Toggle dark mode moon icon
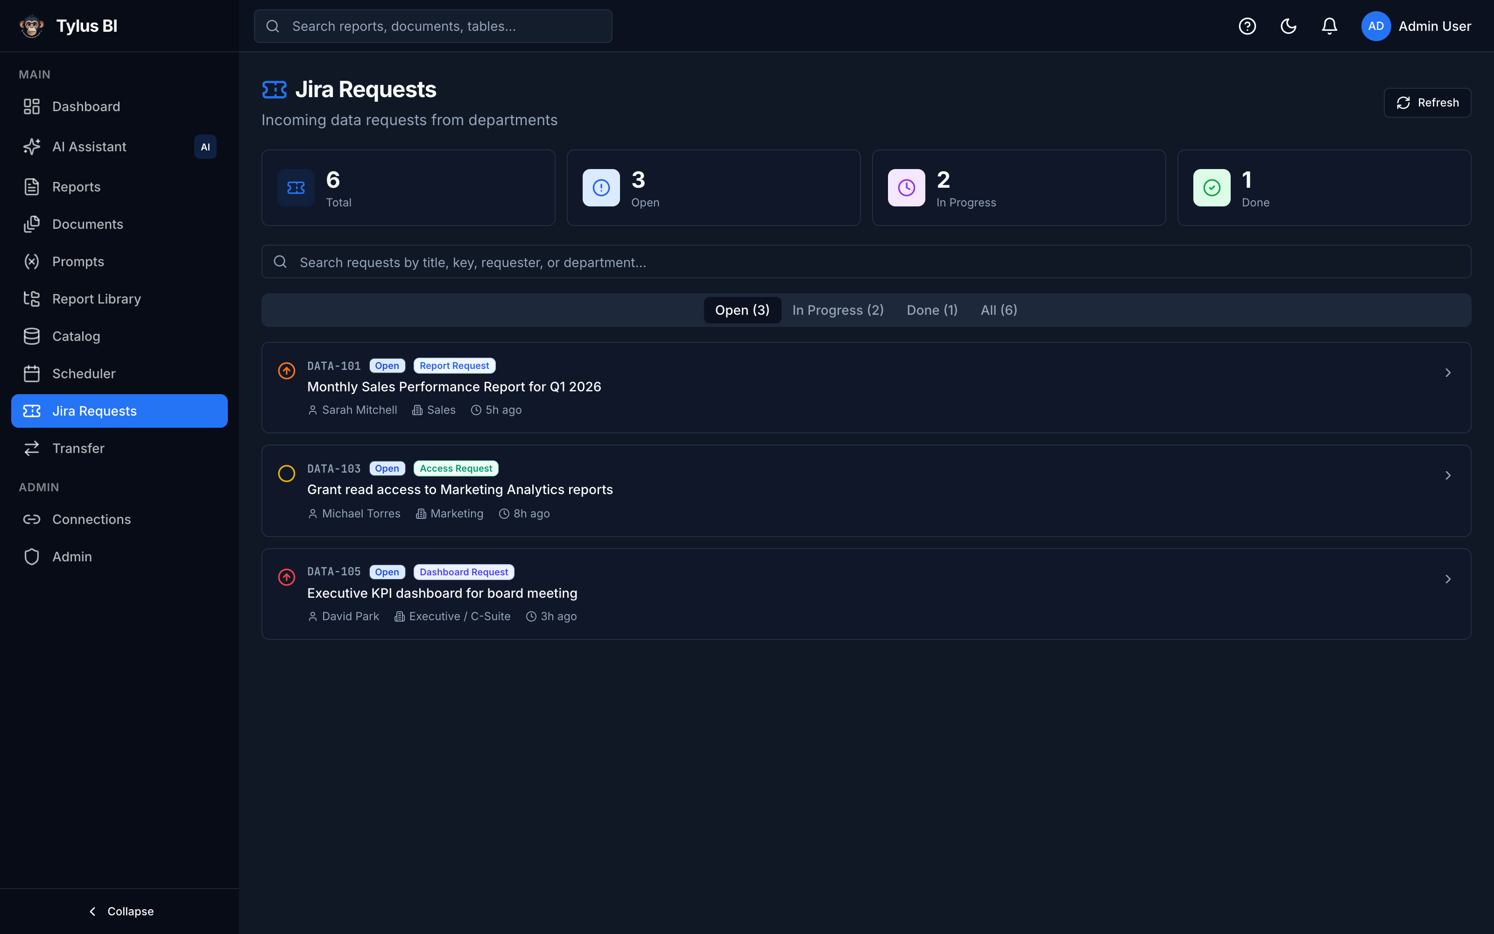 point(1289,26)
